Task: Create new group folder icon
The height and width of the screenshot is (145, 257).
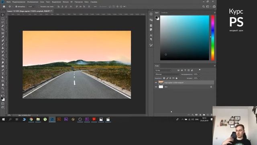Action: pyautogui.click(x=204, y=114)
